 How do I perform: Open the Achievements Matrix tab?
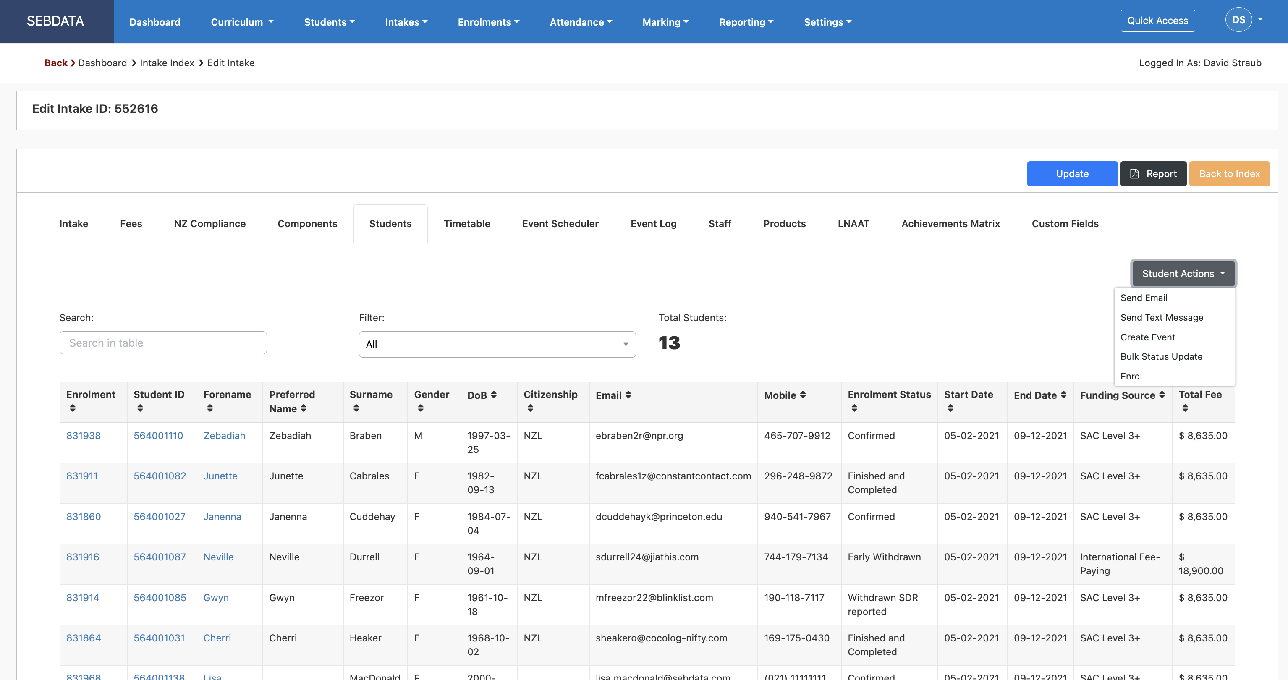pos(950,223)
